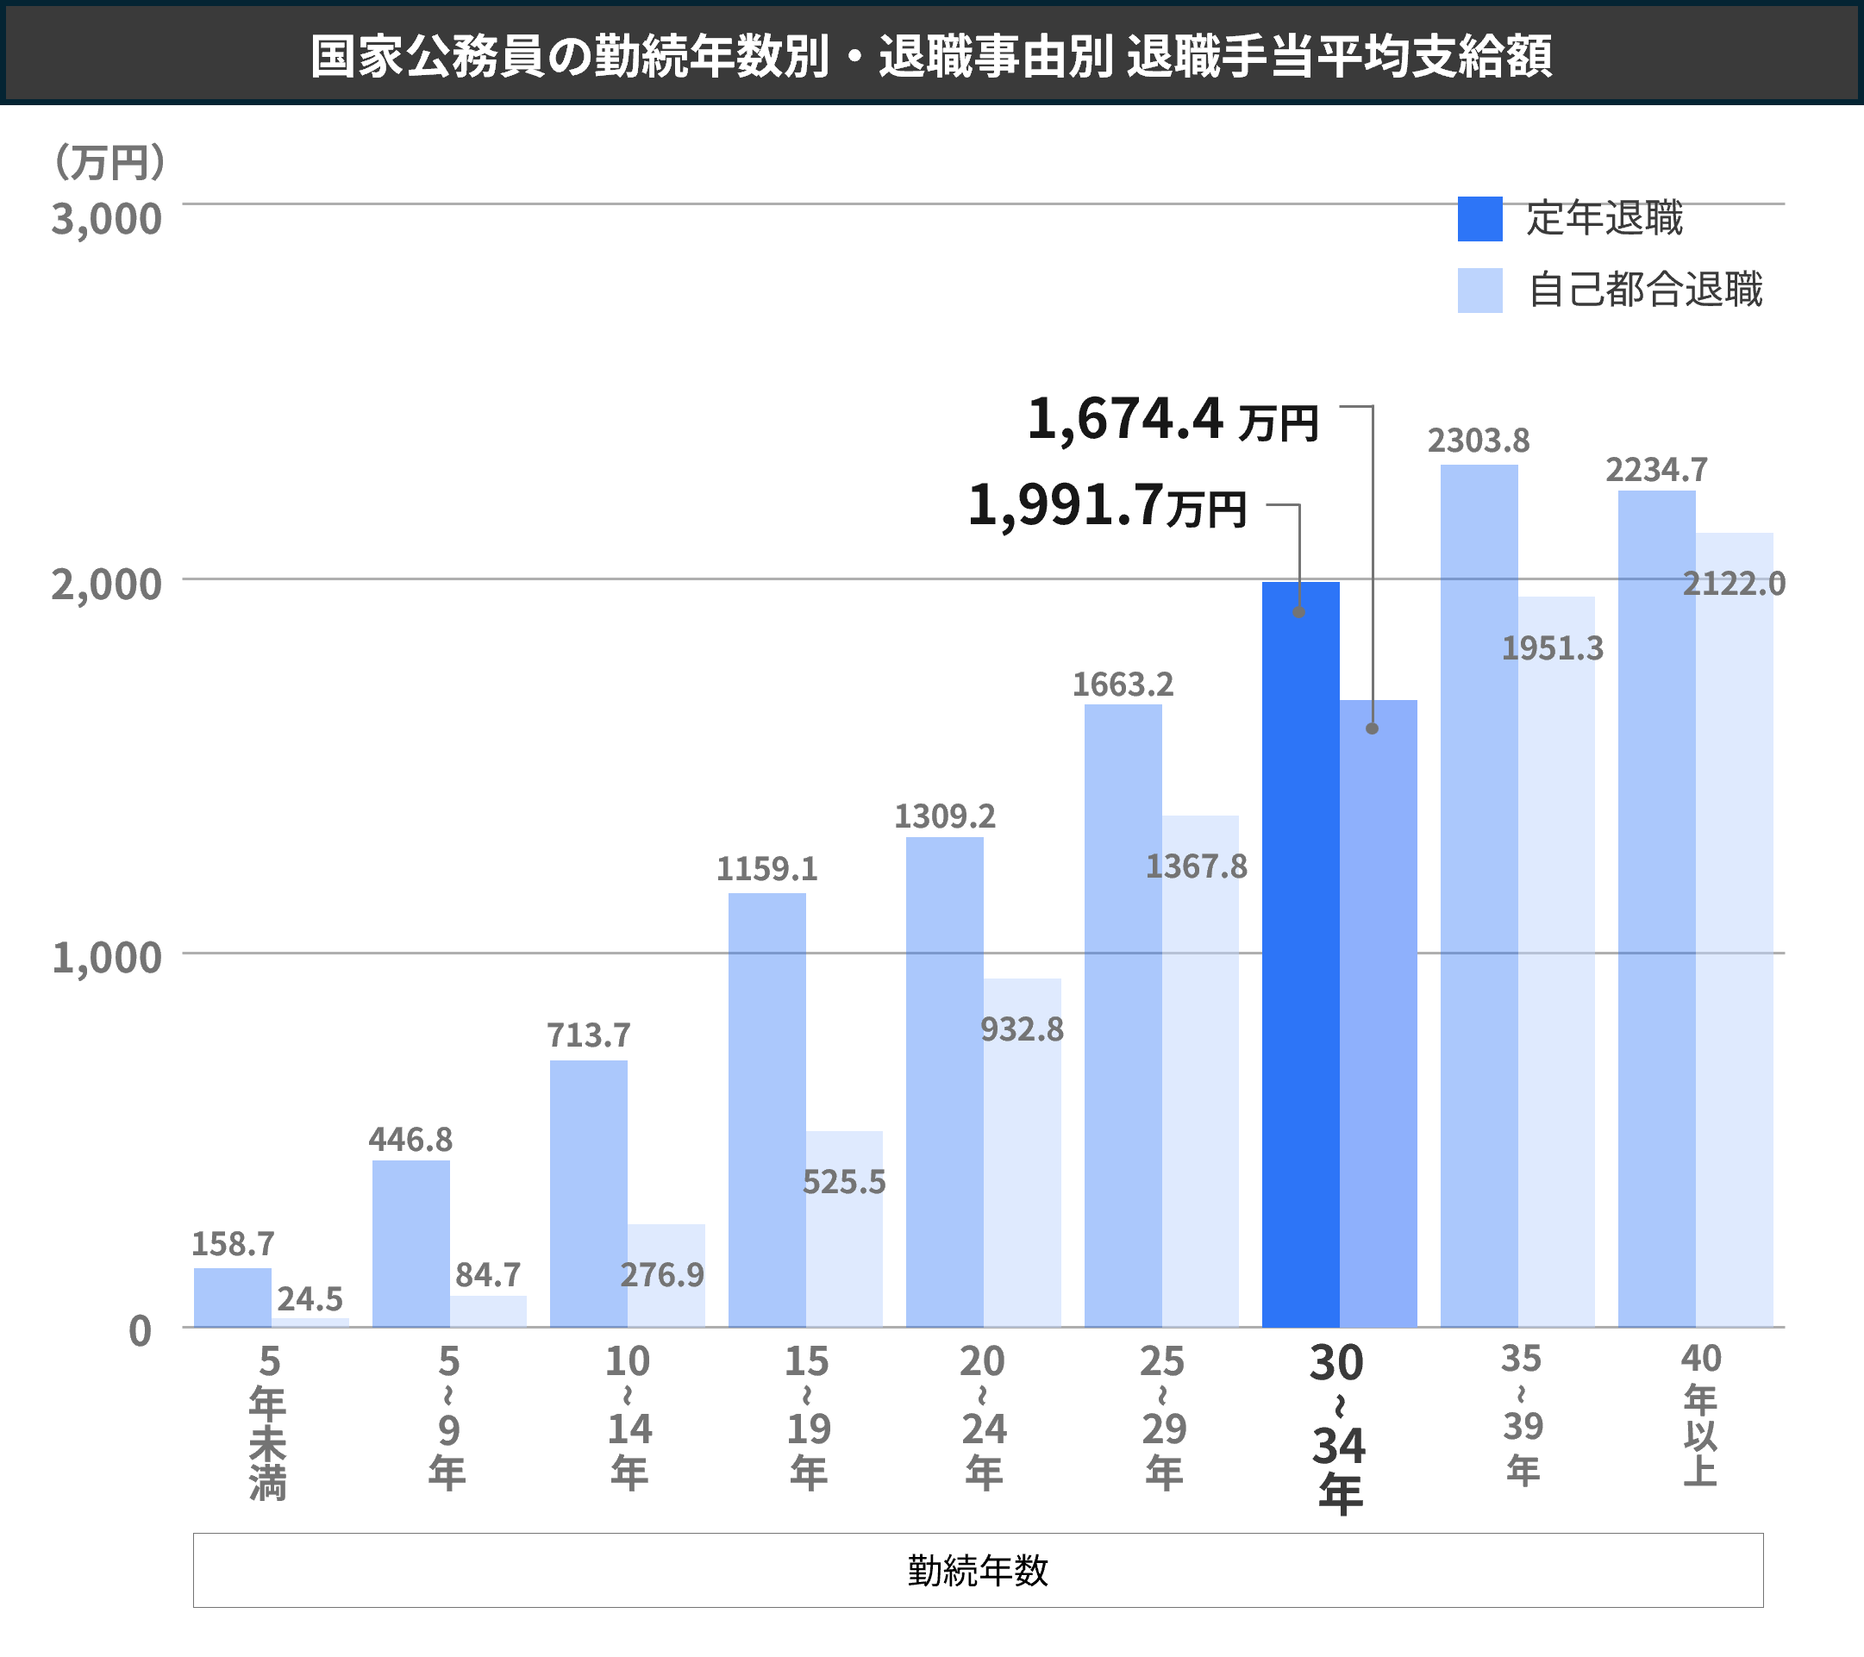This screenshot has width=1864, height=1657.
Task: Click the bar value 2234.7
Action: point(1656,471)
